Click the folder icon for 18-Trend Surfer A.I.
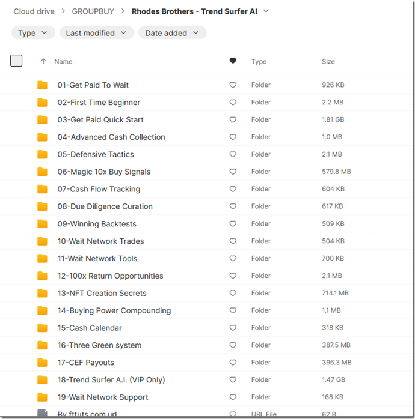Viewport: 415px width, 419px height. pyautogui.click(x=42, y=380)
